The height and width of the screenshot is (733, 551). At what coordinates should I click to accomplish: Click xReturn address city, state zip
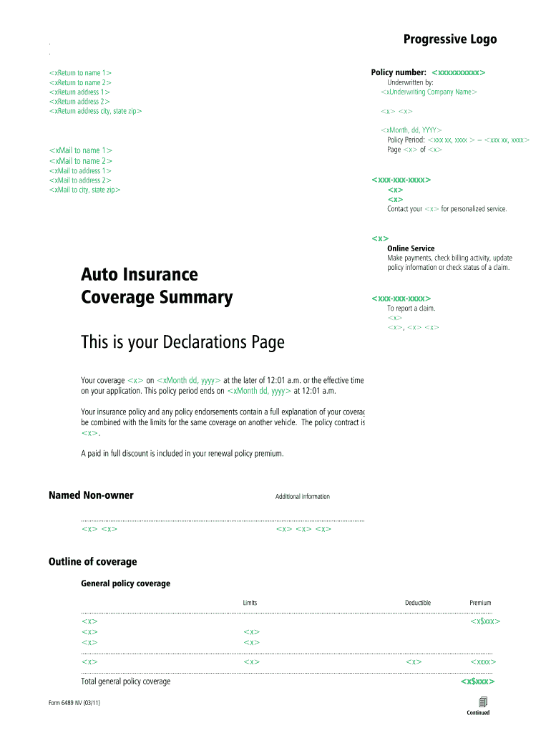95,111
